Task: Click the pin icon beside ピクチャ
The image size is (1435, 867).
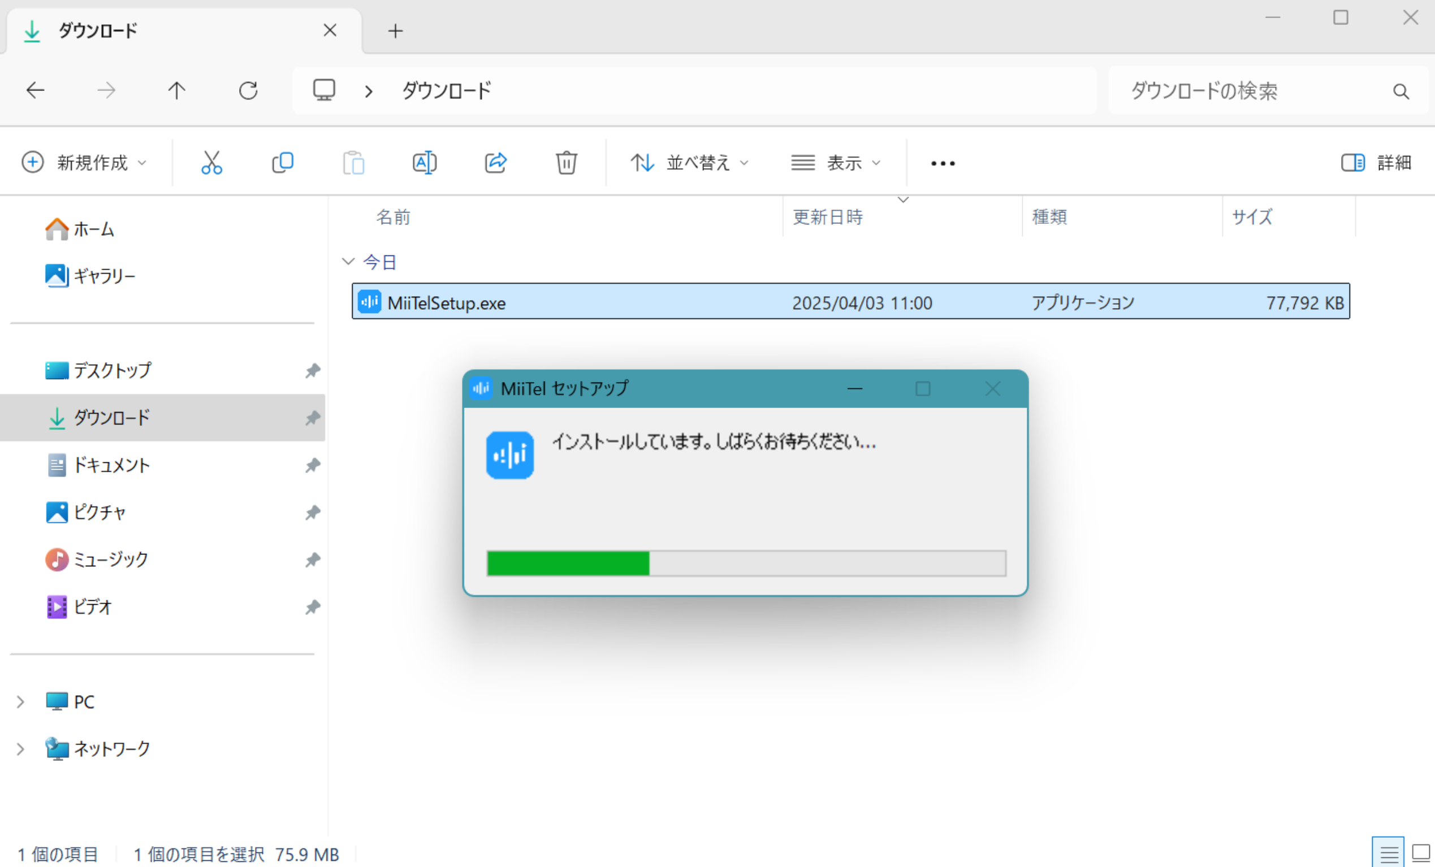Action: (313, 513)
